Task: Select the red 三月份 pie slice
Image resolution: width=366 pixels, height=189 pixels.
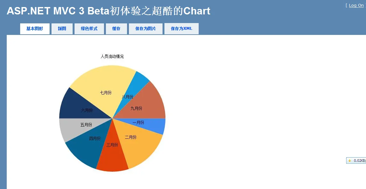Action: 112,157
